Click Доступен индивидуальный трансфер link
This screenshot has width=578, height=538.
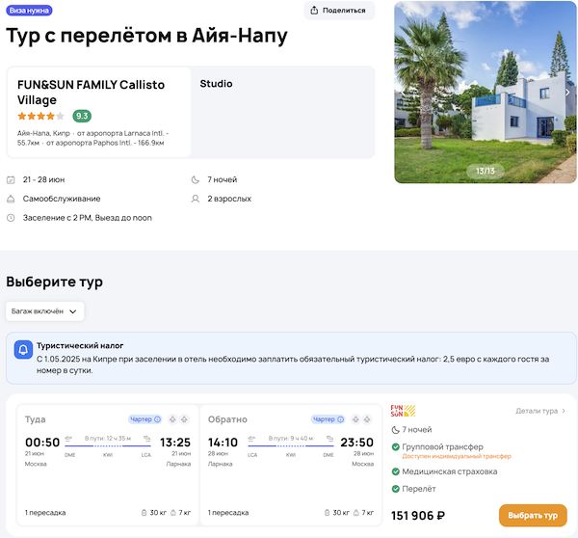click(x=457, y=456)
